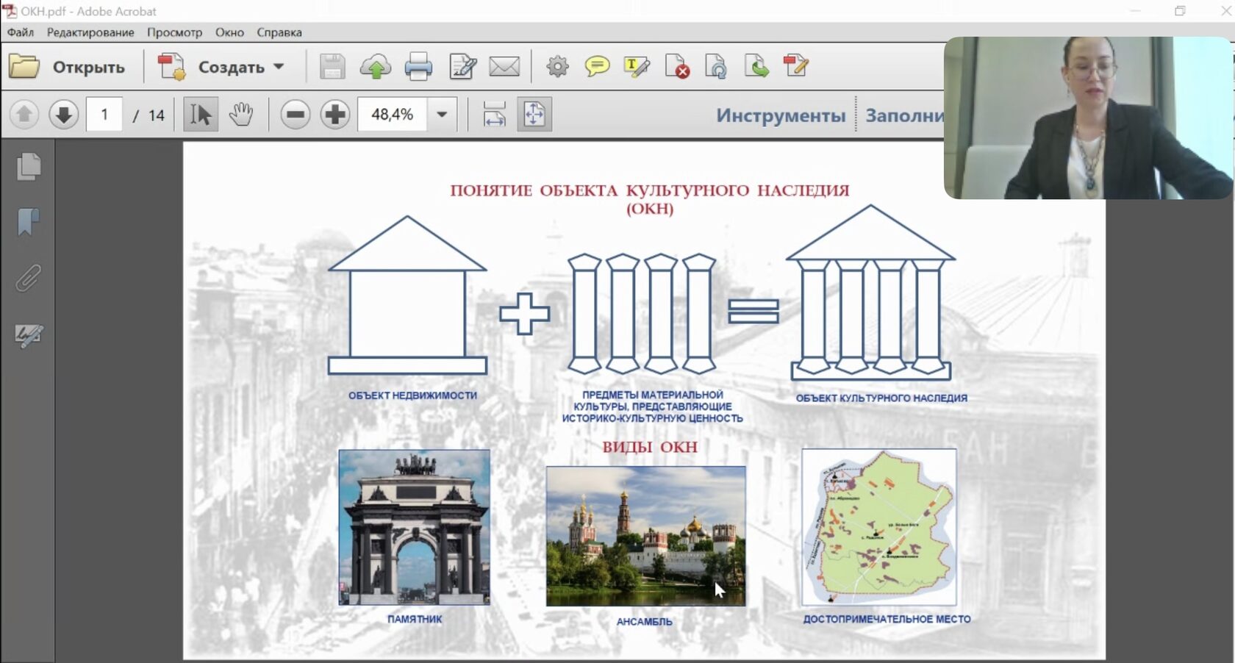This screenshot has height=663, width=1235.
Task: Click the Памятник triumphal arch photo
Action: click(414, 527)
